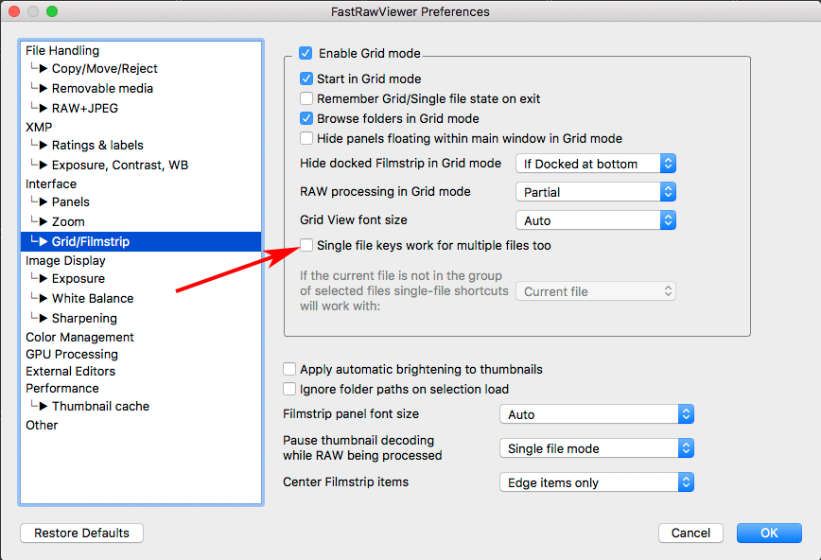Open Hide docked Filmstrip dropdown
821x560 pixels.
click(596, 164)
